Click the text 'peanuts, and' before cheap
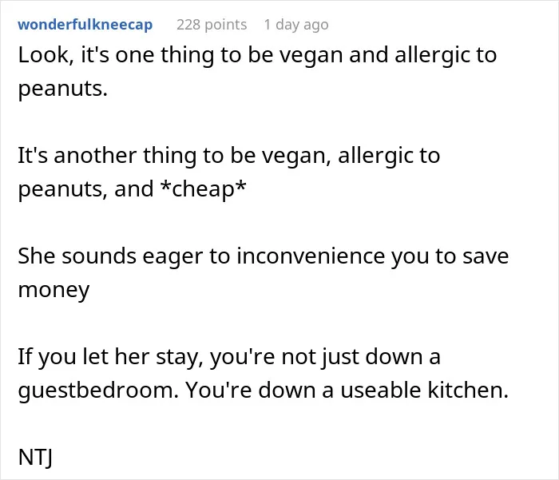Viewport: 559px width, 480px height. tap(86, 189)
